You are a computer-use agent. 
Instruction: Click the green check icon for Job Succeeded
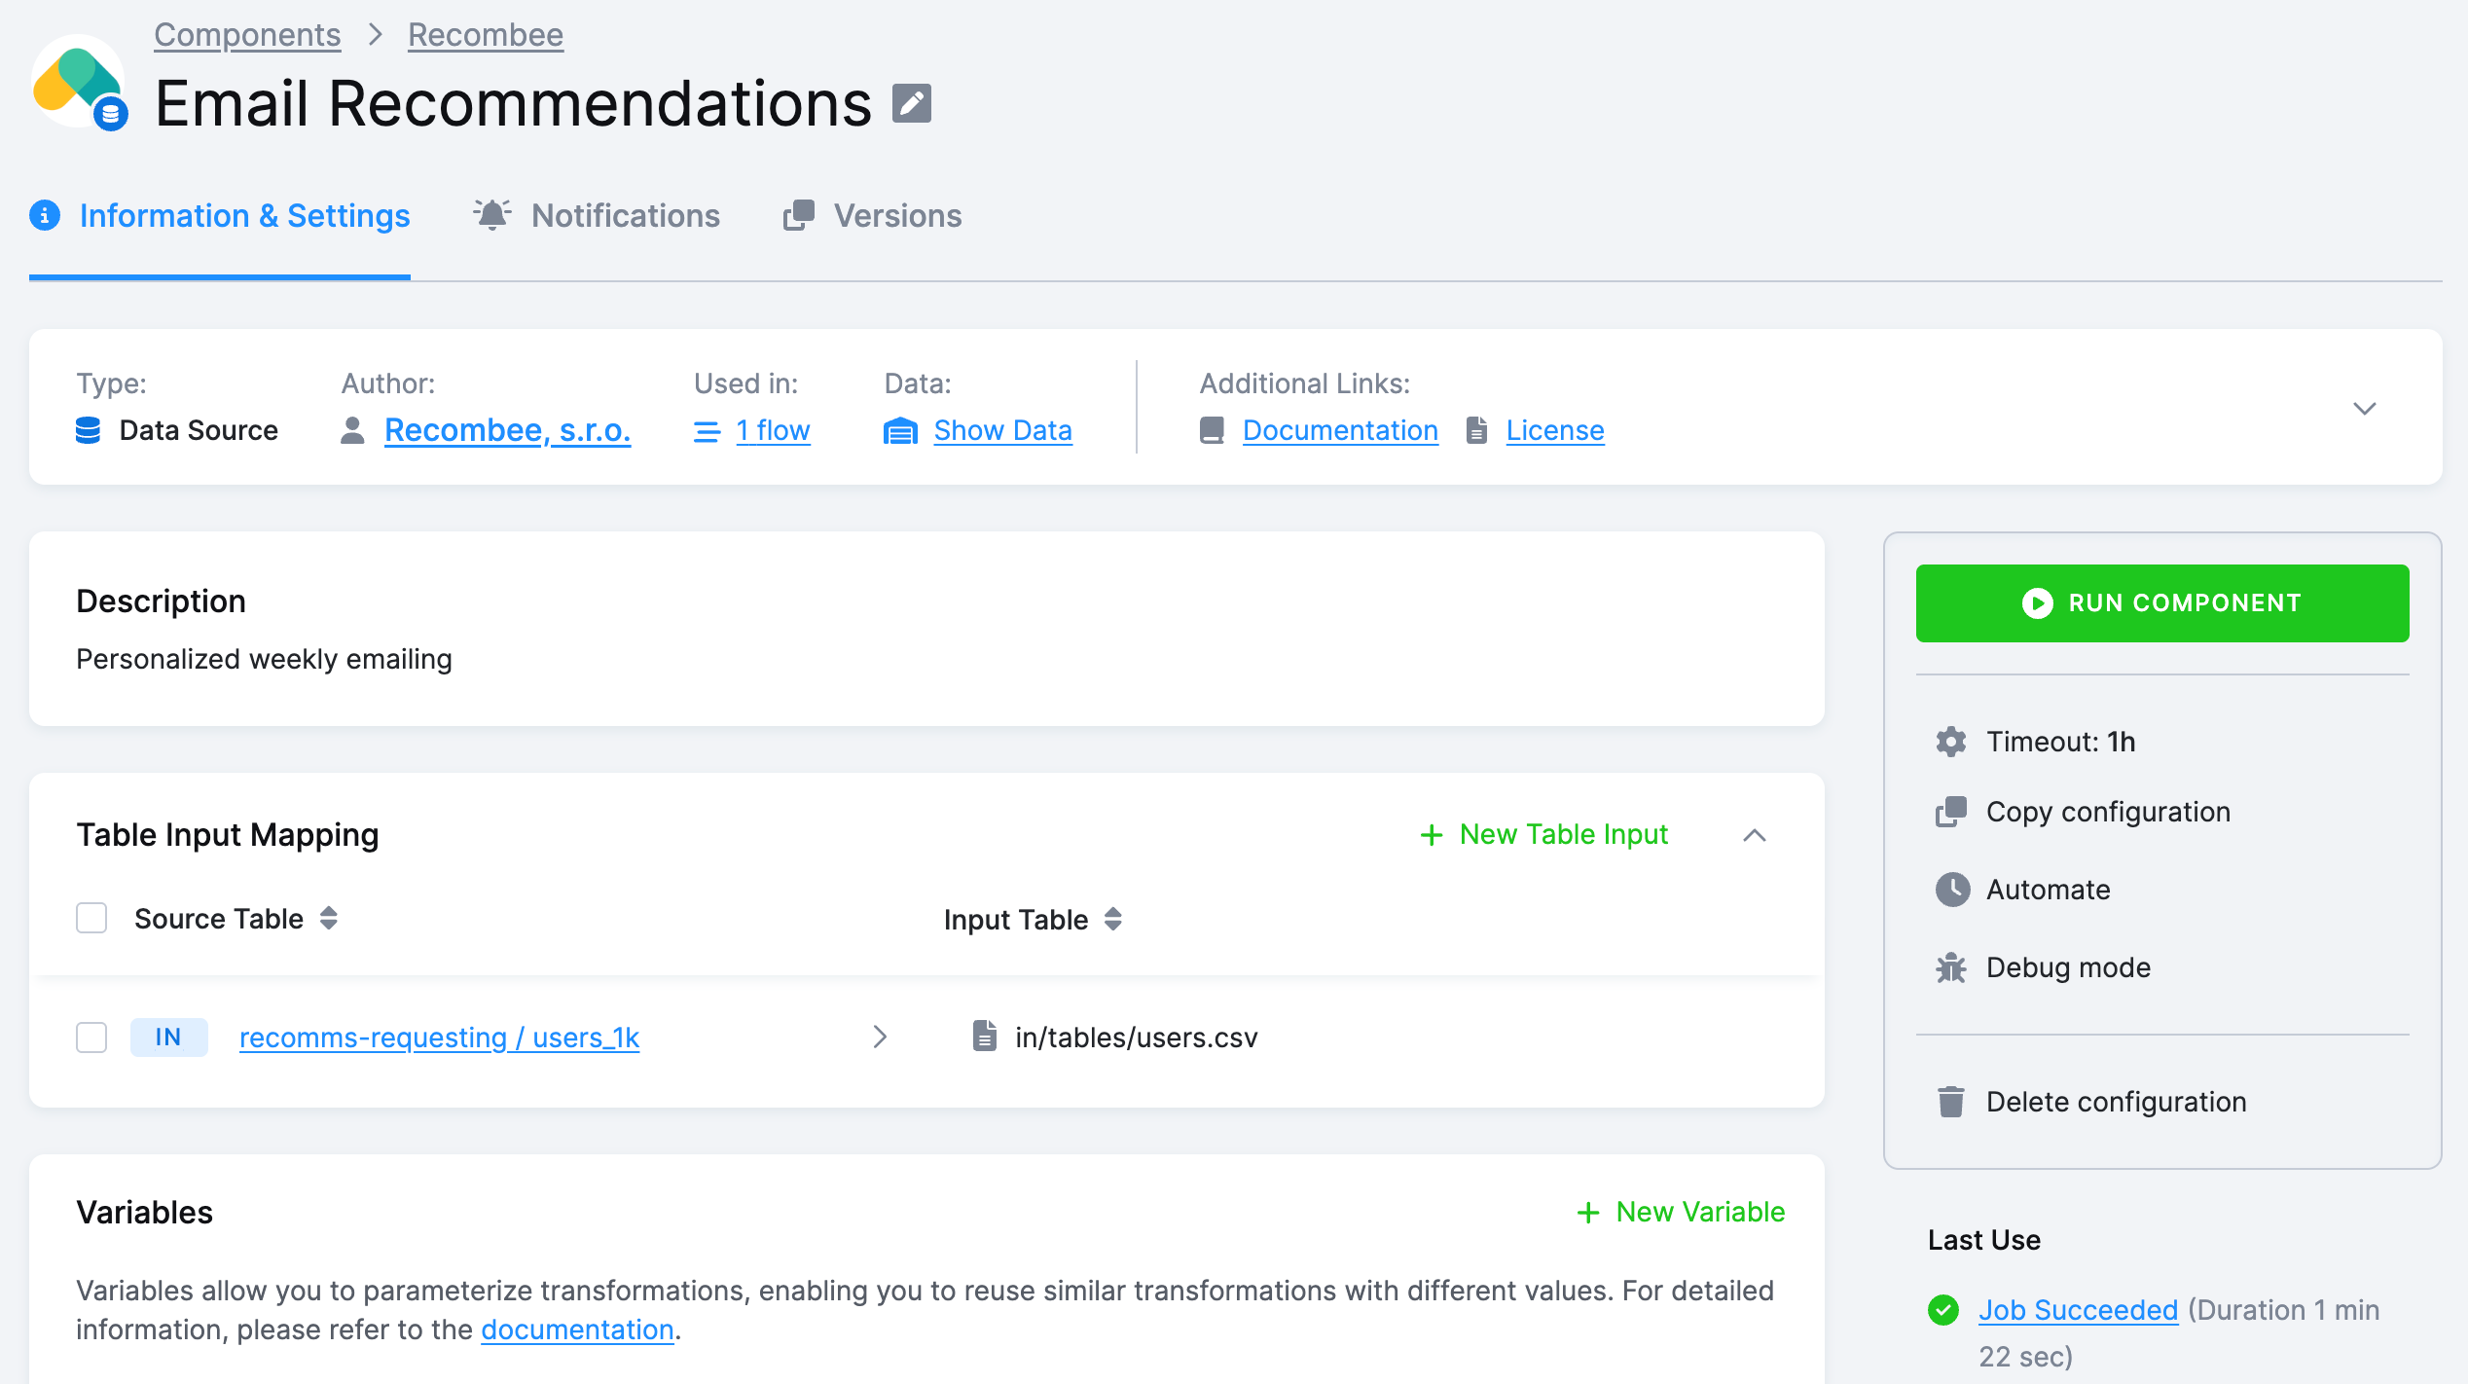click(1943, 1310)
